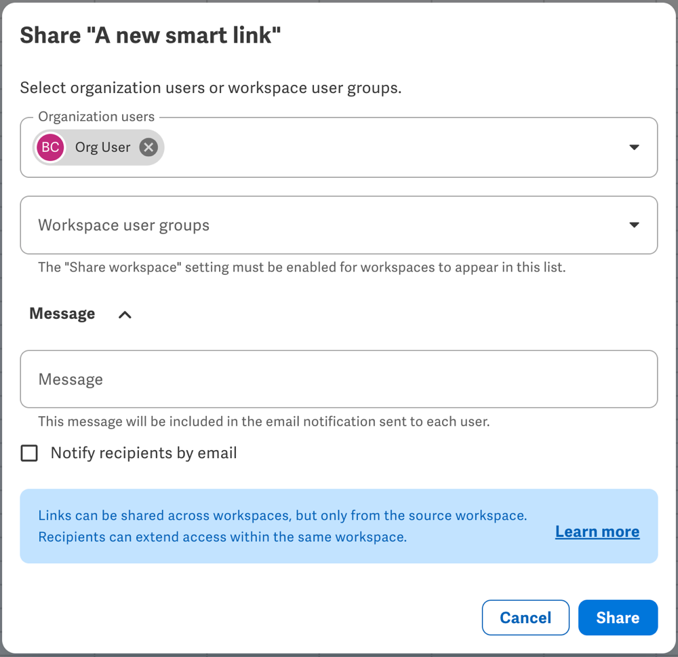Image resolution: width=678 pixels, height=657 pixels.
Task: Open the Learn more link
Action: coord(597,532)
